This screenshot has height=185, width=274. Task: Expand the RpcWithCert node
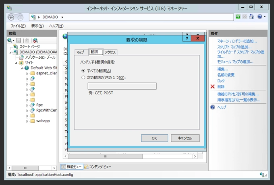coord(27,111)
